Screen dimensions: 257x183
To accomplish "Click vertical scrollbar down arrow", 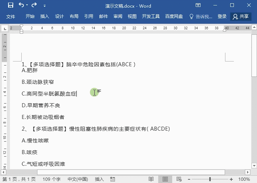I will (254, 166).
